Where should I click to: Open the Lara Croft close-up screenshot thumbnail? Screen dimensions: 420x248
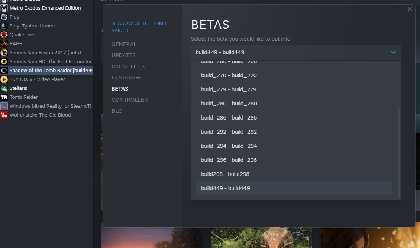pyautogui.click(x=371, y=238)
